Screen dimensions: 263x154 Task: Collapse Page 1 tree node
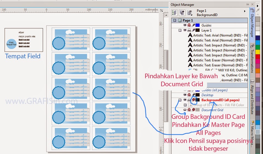175,20
